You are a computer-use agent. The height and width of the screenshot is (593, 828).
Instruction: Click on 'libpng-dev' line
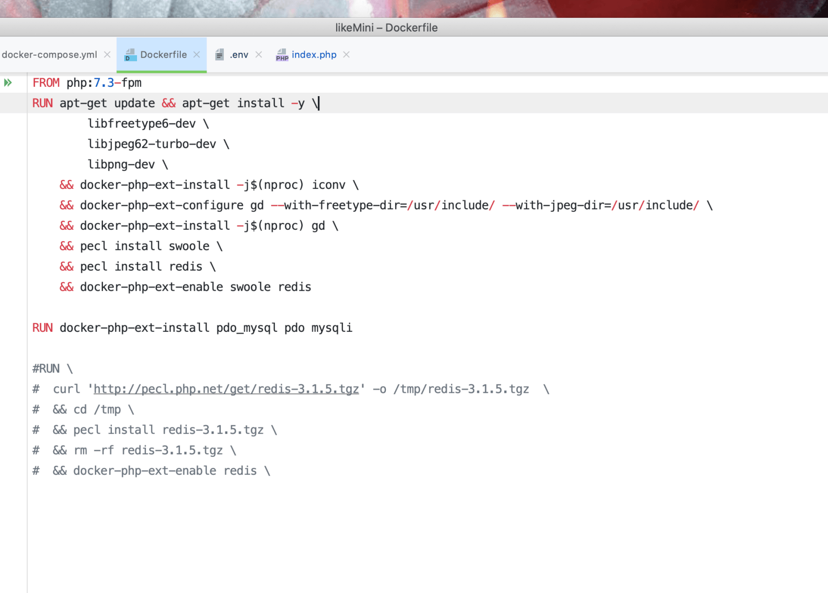pos(128,164)
